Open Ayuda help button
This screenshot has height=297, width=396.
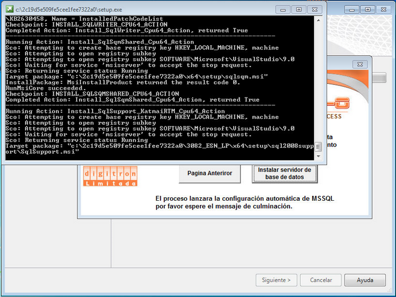[x=365, y=280]
